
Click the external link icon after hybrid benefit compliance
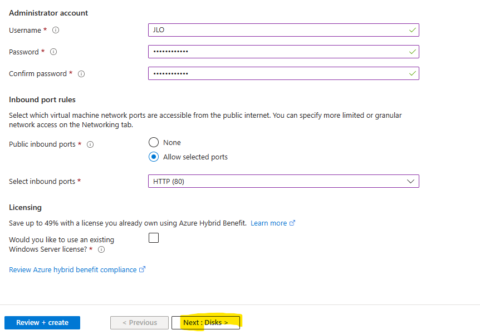(x=143, y=269)
